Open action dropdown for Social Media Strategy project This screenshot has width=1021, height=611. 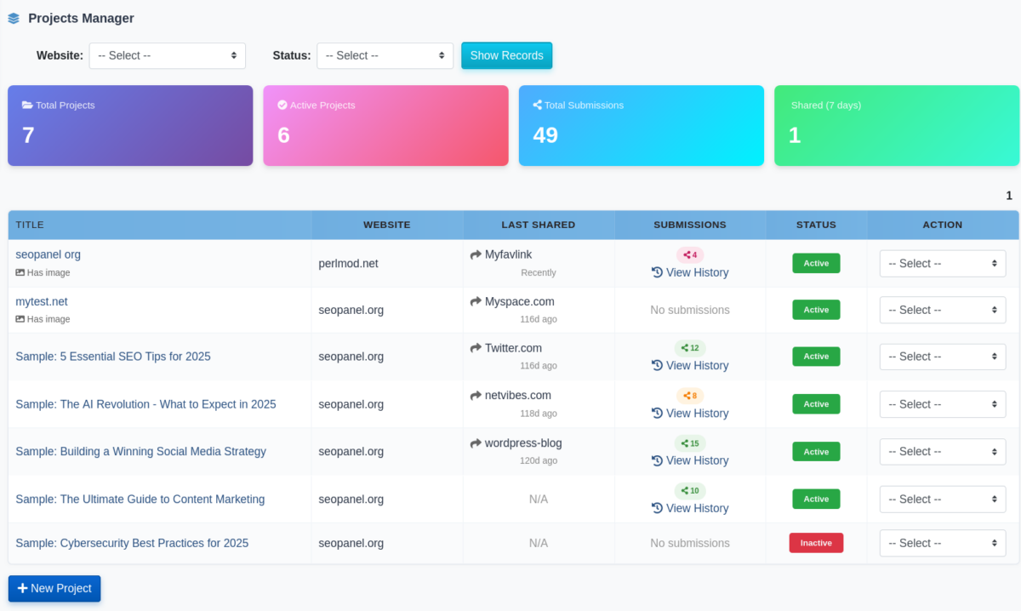click(x=943, y=452)
